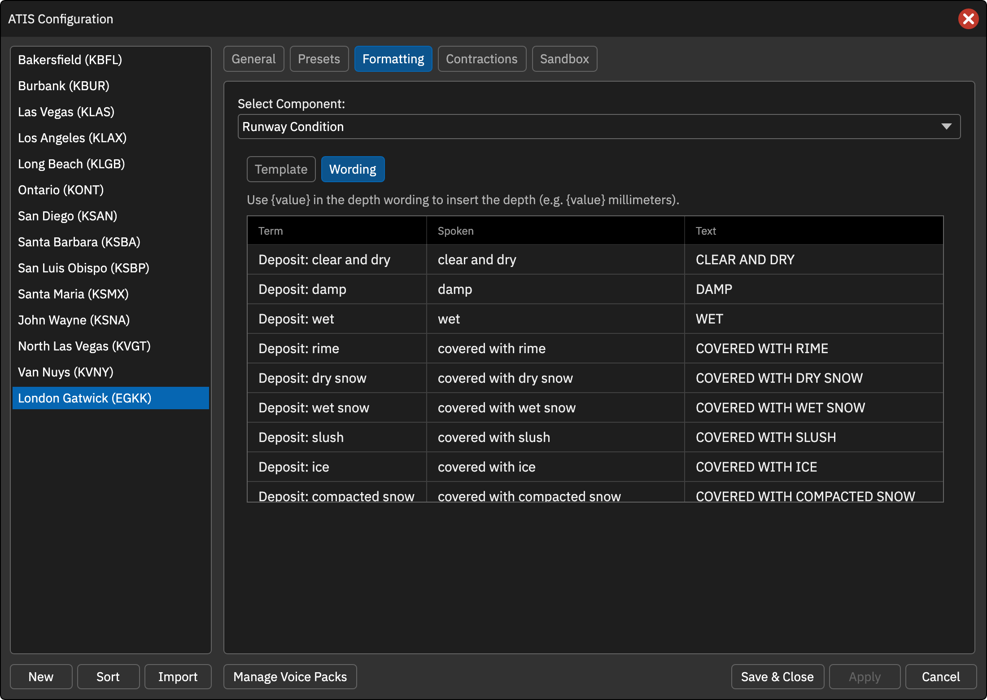
Task: Select the Formatting tab
Action: point(393,59)
